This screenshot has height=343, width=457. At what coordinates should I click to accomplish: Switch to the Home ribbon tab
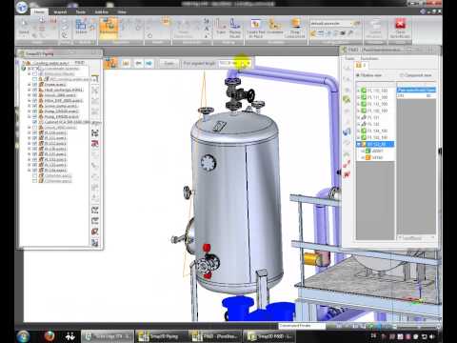39,11
